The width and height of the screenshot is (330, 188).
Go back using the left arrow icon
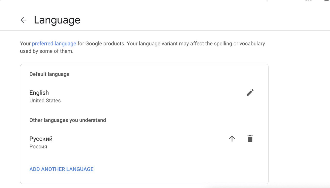pos(23,20)
